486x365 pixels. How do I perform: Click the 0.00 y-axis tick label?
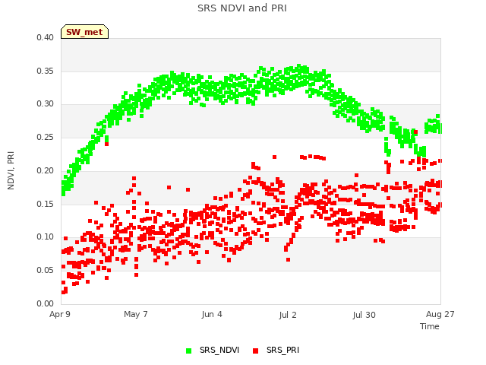[45, 303]
